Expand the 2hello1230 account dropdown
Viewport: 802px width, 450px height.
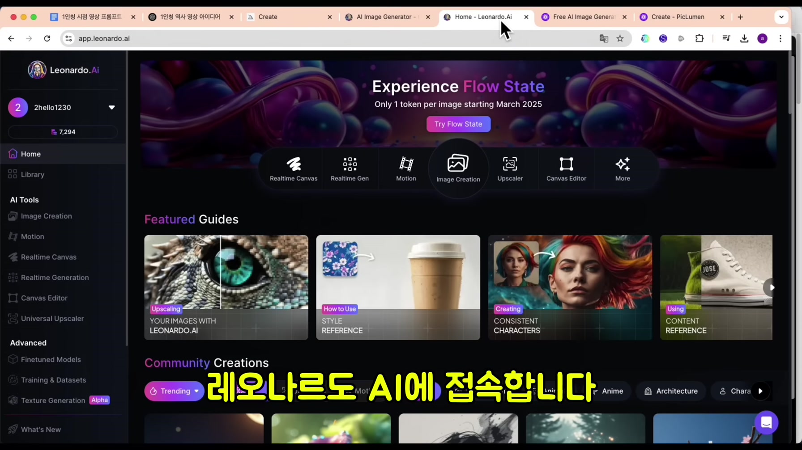pos(111,107)
